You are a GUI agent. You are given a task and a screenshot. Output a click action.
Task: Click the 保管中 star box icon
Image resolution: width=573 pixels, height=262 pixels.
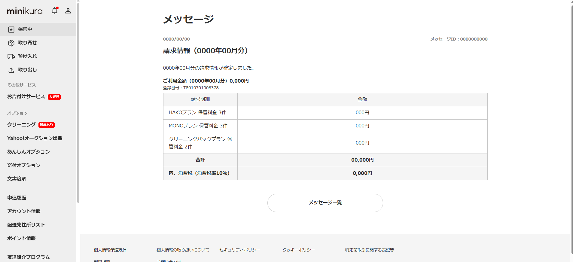click(x=11, y=29)
